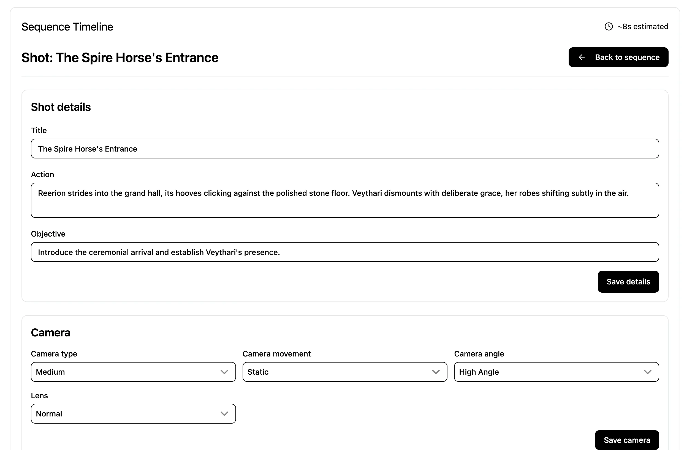Edit the Title input field
This screenshot has height=450, width=695.
[x=345, y=149]
